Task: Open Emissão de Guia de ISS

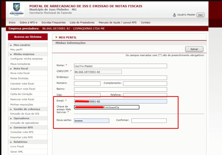Action: (25, 114)
